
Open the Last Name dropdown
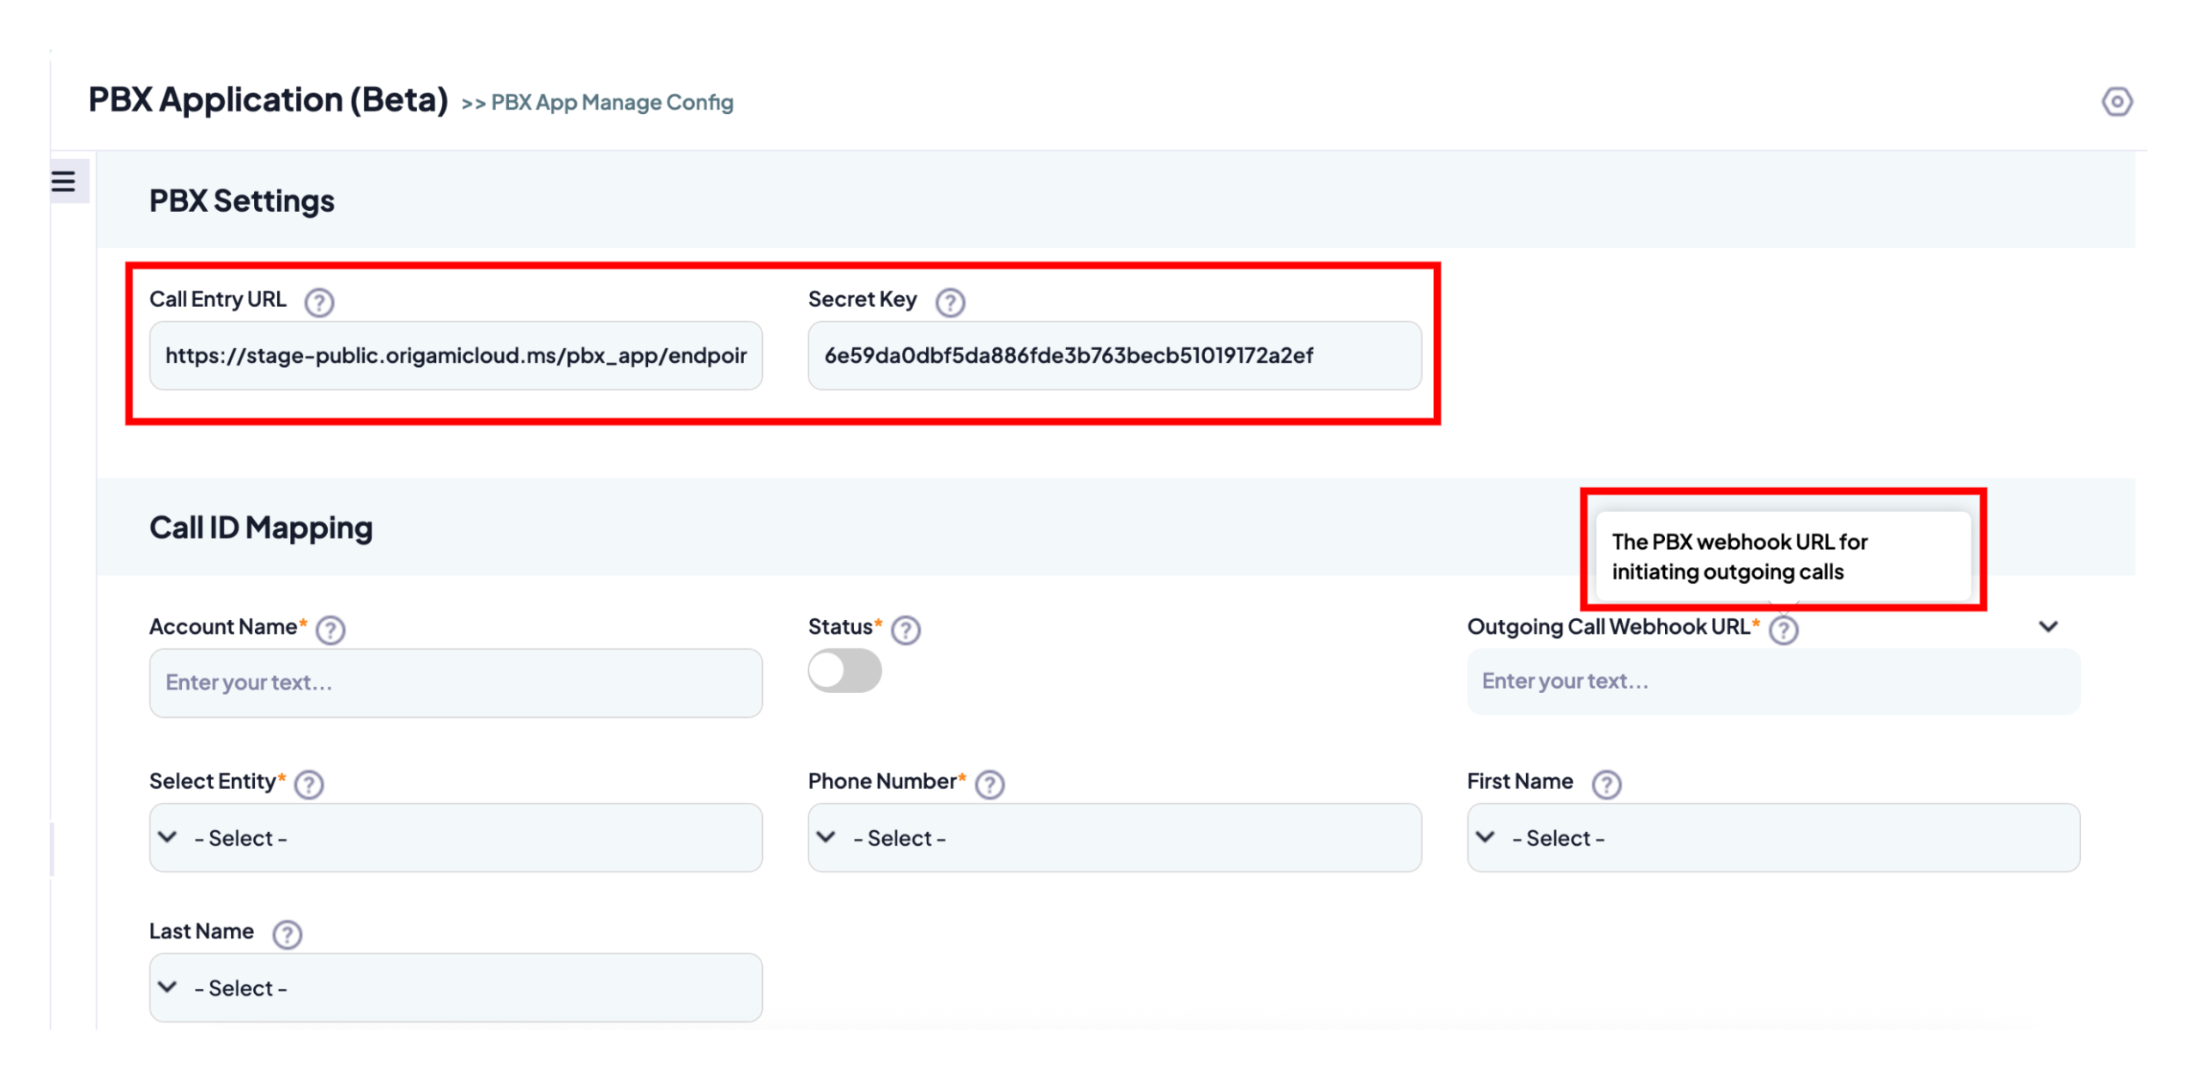tap(456, 987)
